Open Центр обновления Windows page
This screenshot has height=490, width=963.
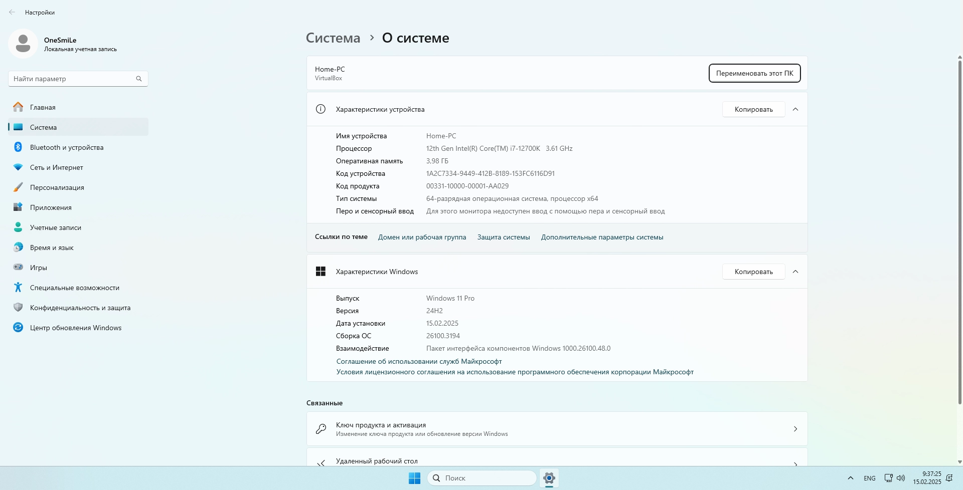[78, 327]
